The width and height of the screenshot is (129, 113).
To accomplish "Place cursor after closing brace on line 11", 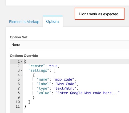I will pyautogui.click(x=26, y=107).
